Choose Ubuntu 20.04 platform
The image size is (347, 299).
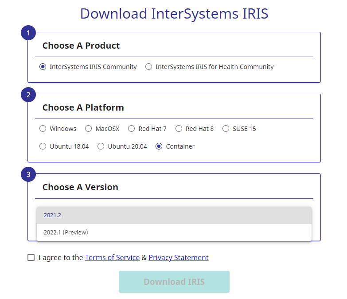pyautogui.click(x=101, y=146)
